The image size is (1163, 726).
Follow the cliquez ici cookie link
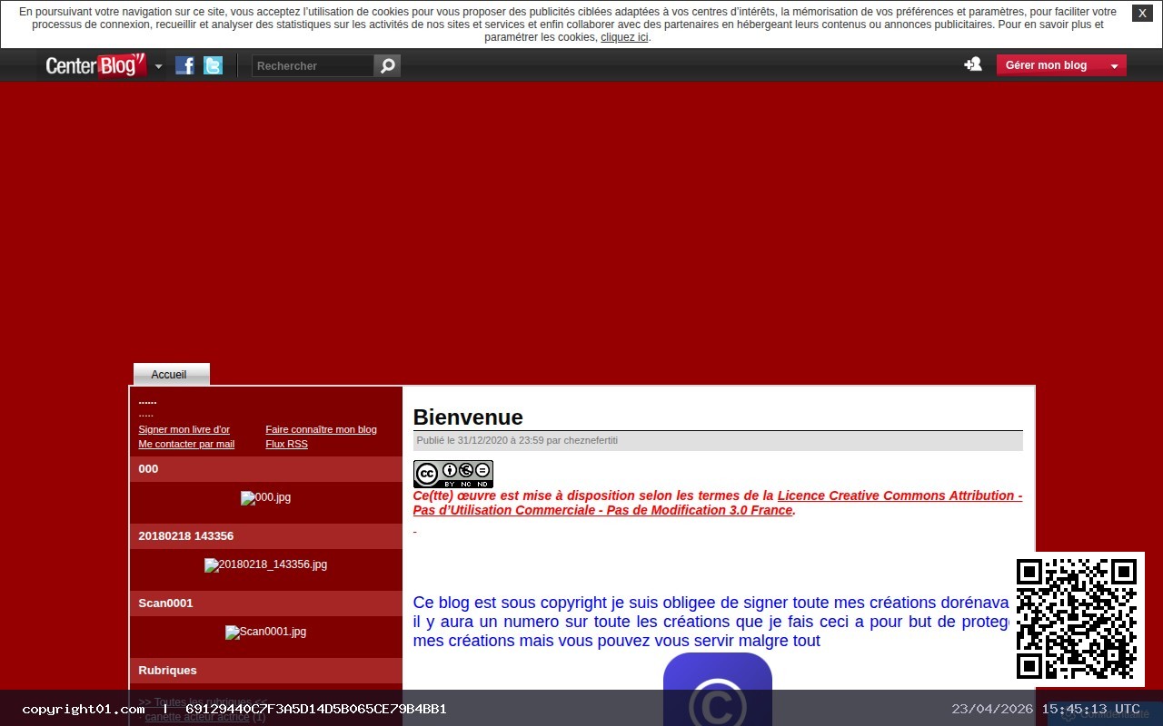[x=623, y=37]
